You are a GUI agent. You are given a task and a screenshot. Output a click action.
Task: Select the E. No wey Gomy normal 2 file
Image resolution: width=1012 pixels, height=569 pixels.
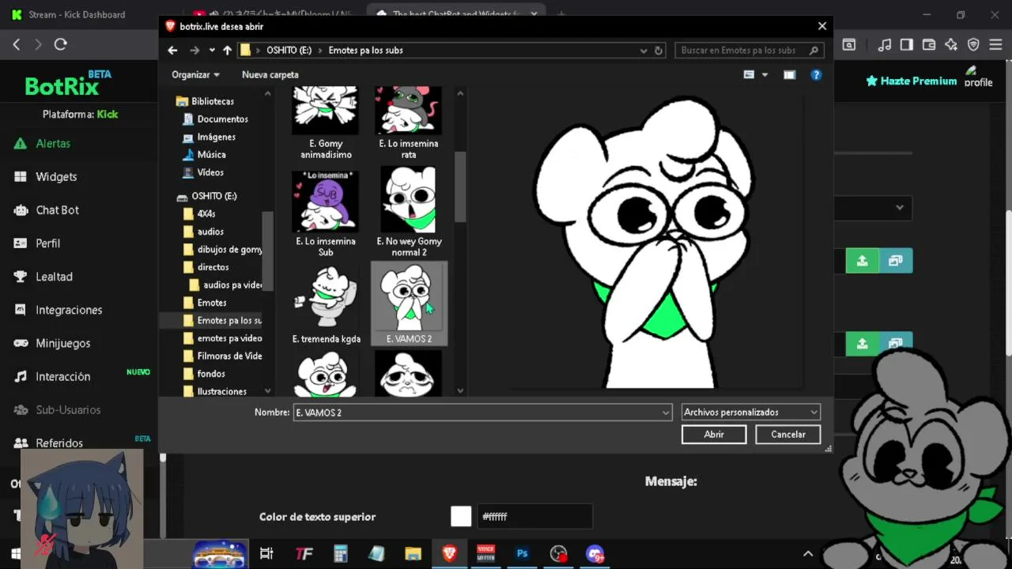[x=409, y=212]
